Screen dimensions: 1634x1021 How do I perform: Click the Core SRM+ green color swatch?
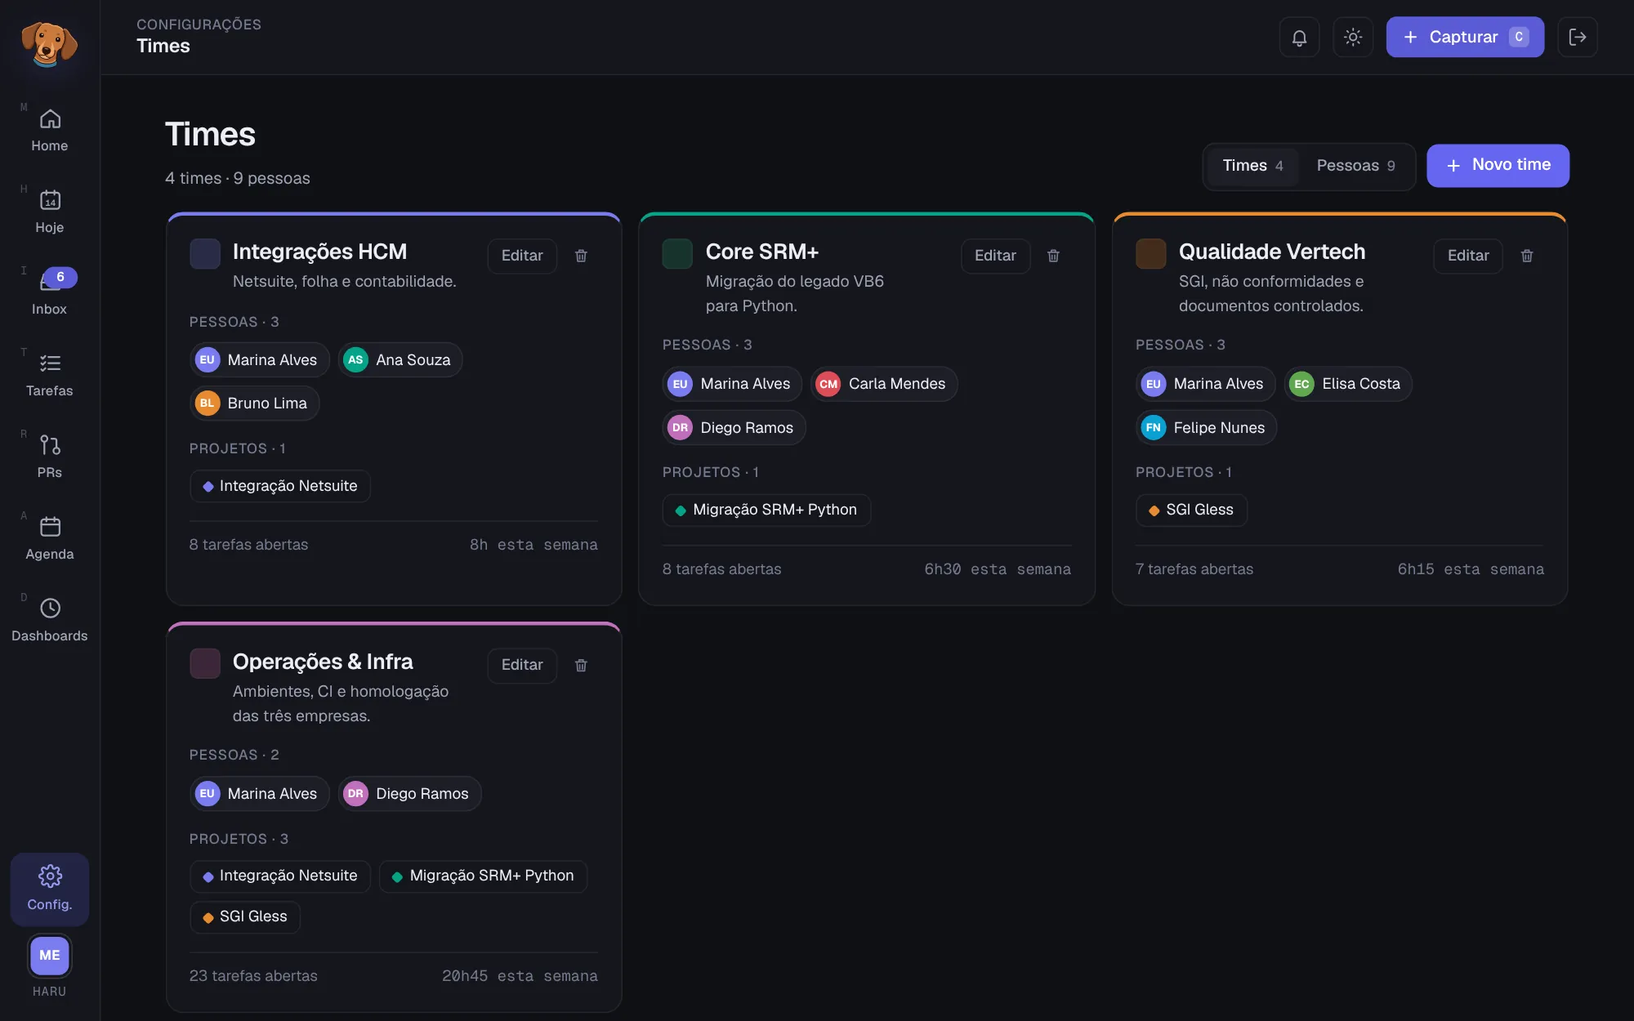(x=677, y=254)
